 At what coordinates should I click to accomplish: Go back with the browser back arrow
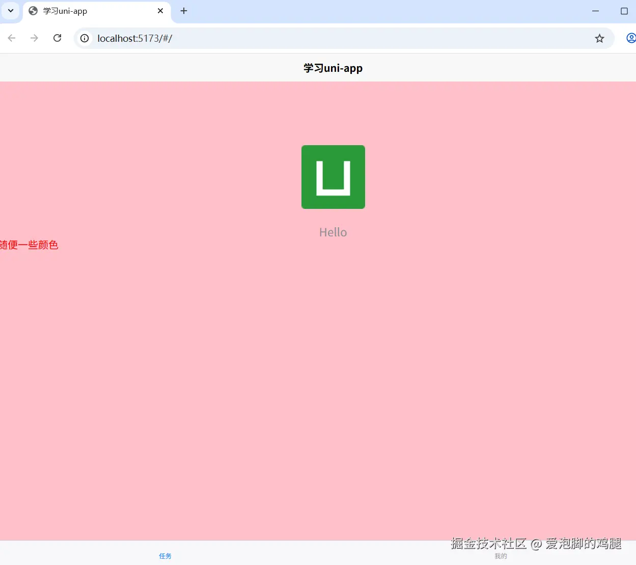click(x=12, y=38)
